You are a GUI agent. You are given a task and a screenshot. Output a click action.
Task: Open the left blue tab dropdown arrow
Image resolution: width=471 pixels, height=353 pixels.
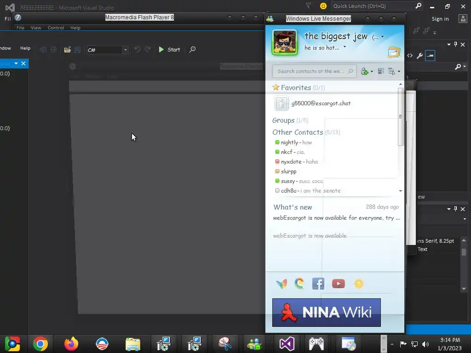[x=16, y=63]
